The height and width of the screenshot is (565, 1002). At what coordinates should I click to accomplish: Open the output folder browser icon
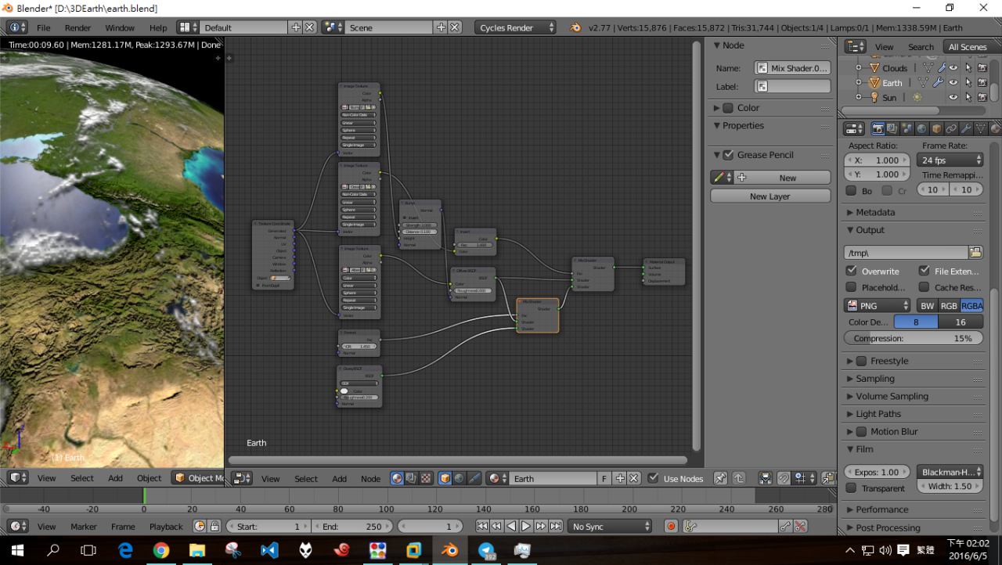975,252
